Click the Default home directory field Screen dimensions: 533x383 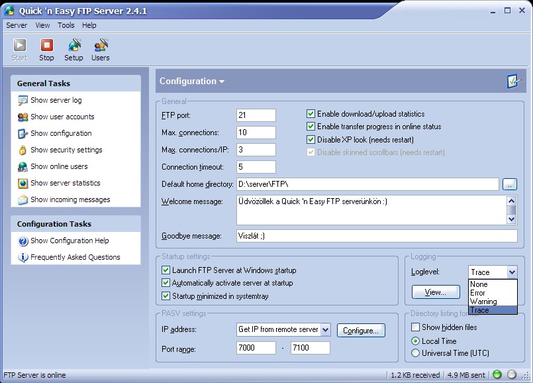coord(367,184)
